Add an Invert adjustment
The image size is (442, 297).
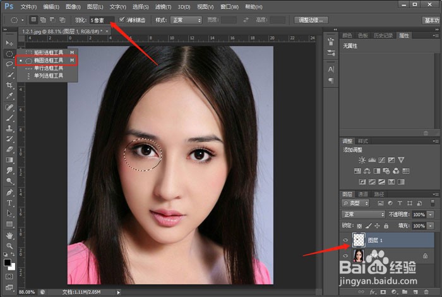[362, 182]
